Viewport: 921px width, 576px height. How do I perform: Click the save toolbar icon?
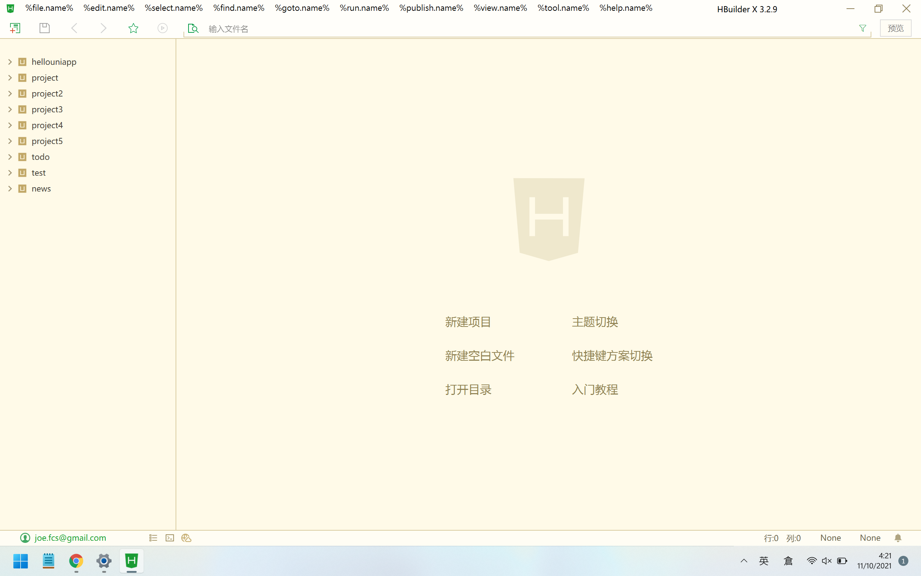point(45,28)
